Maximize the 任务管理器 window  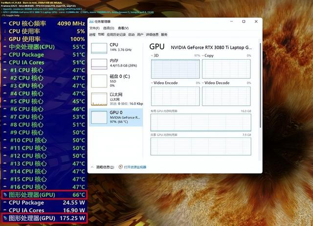point(244,22)
